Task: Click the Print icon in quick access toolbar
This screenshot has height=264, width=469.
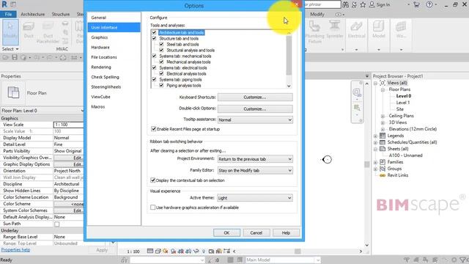Action: click(63, 57)
